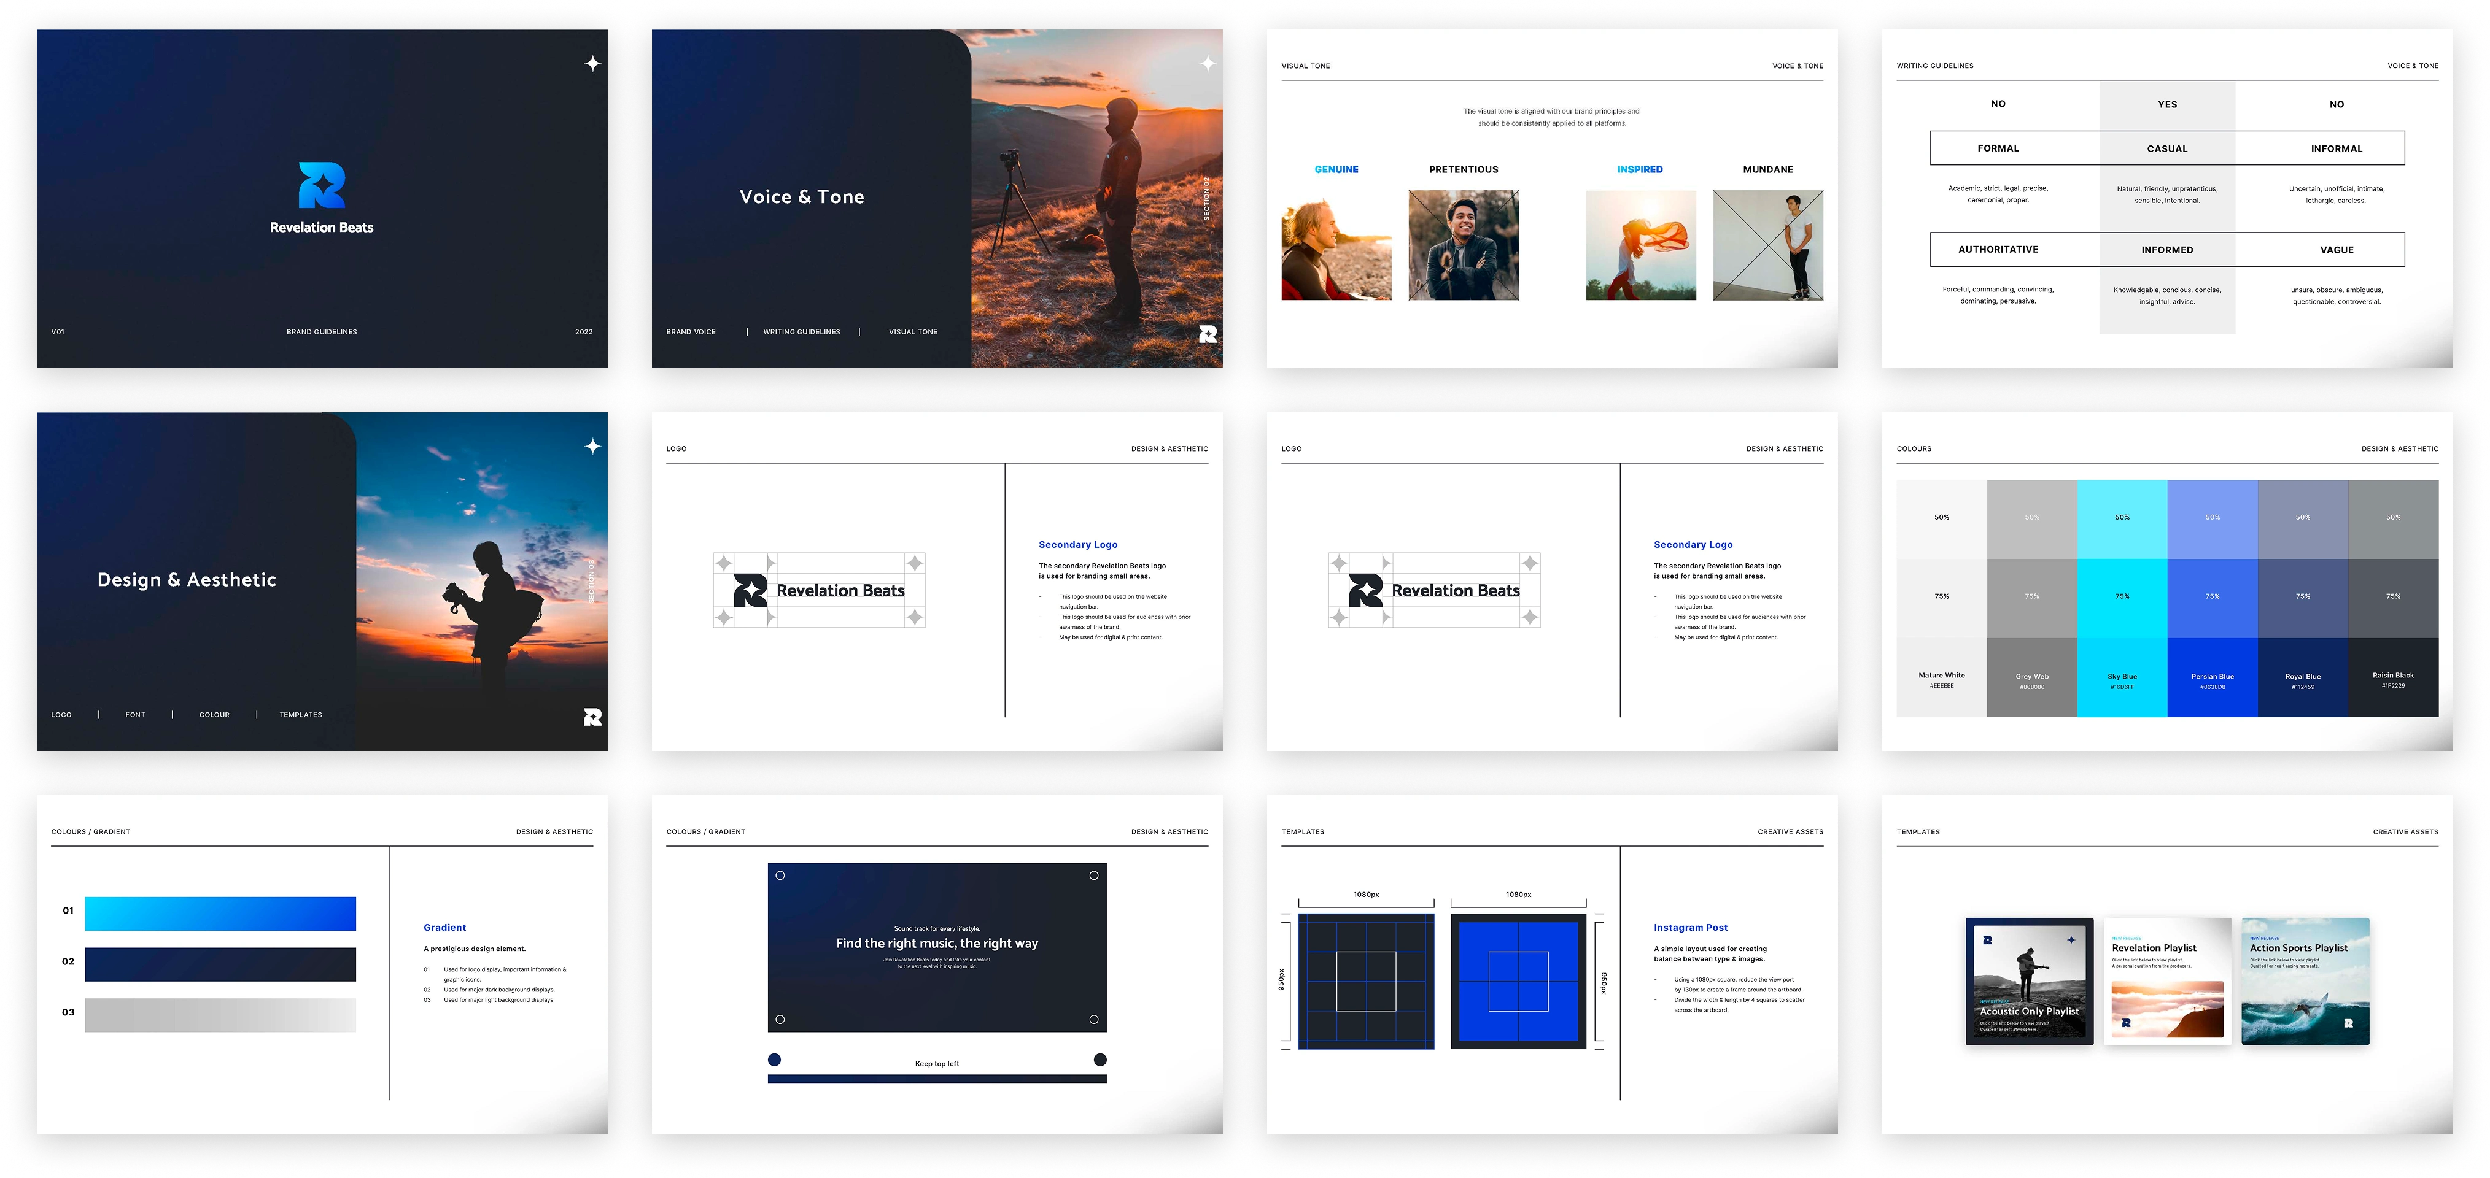
Task: Click the blue R logo on the cover slide
Action: pos(321,185)
